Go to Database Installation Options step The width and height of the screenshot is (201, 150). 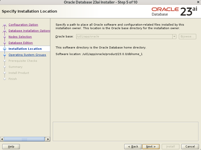(x=29, y=31)
